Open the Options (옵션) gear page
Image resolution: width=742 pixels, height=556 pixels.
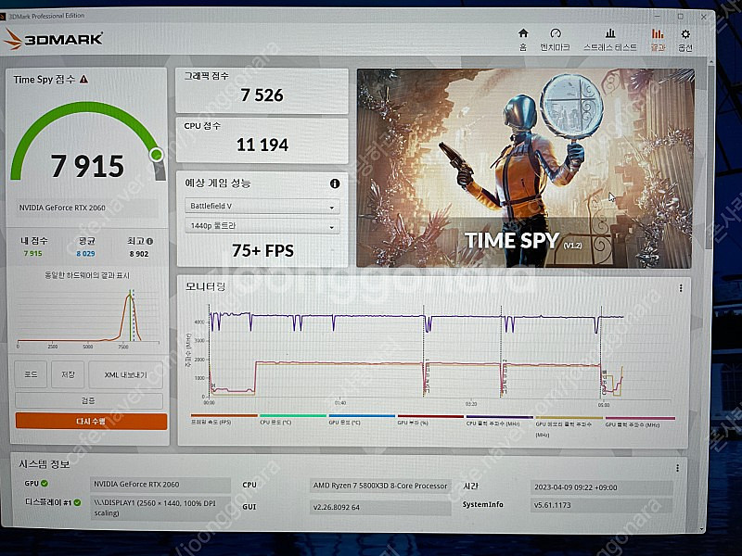click(x=685, y=39)
